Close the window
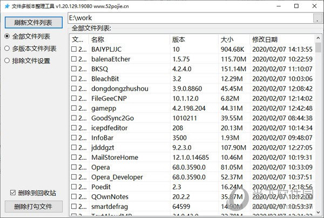324x218 pixels. tap(314, 6)
